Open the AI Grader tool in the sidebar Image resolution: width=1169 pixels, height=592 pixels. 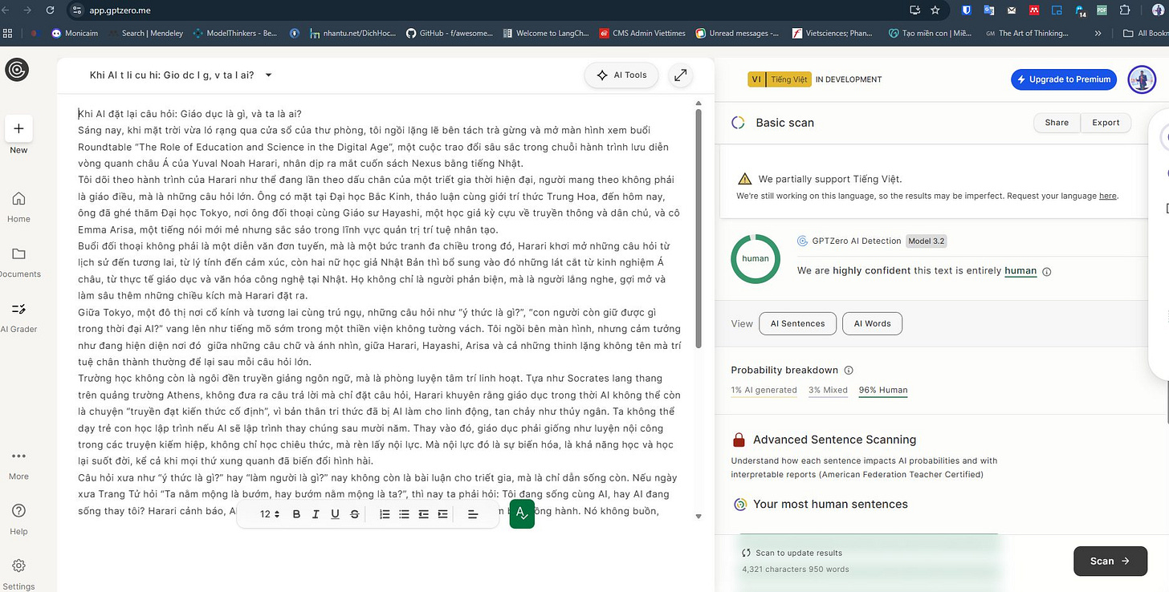18,317
